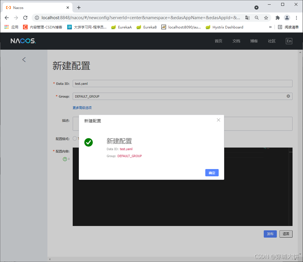Click the Nacos logo in the navbar
The width and height of the screenshot is (303, 262).
point(23,41)
